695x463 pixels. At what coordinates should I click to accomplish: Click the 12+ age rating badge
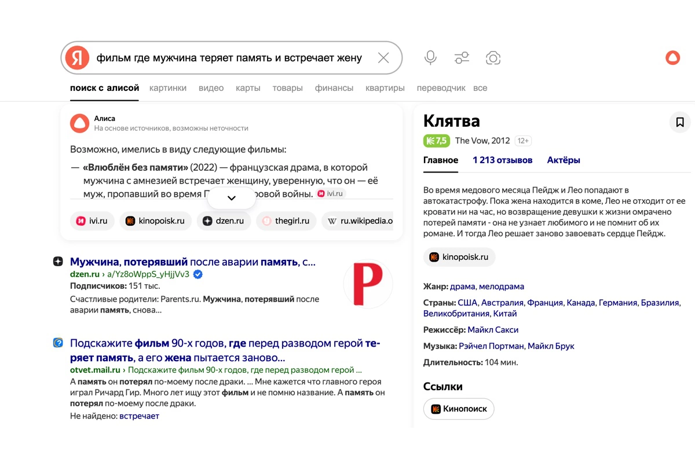[523, 141]
